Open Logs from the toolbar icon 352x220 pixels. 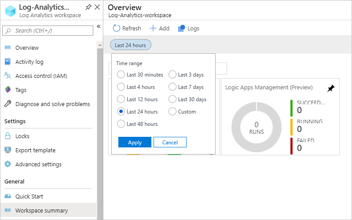(182, 28)
